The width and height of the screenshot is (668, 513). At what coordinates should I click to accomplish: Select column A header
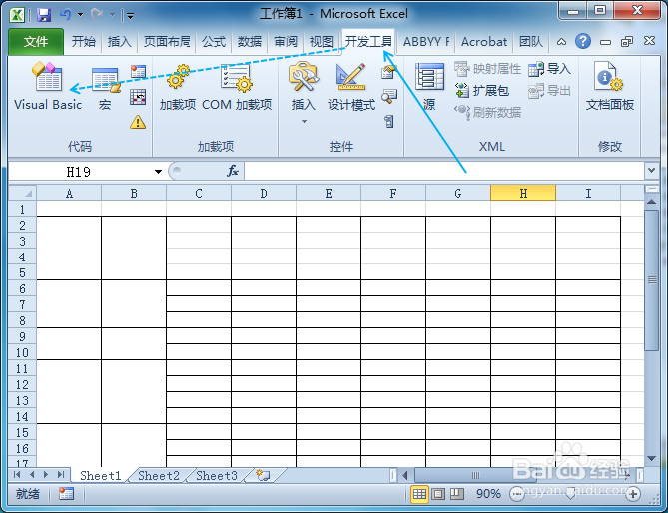click(69, 193)
